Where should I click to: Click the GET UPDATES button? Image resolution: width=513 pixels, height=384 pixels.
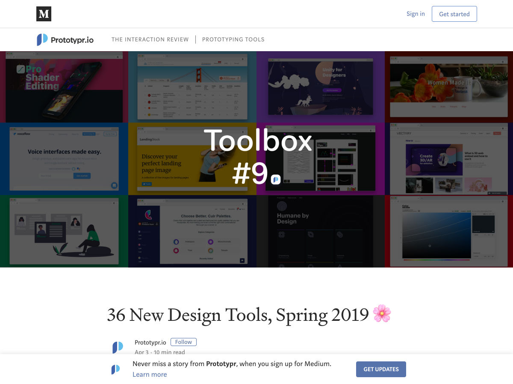[381, 369]
